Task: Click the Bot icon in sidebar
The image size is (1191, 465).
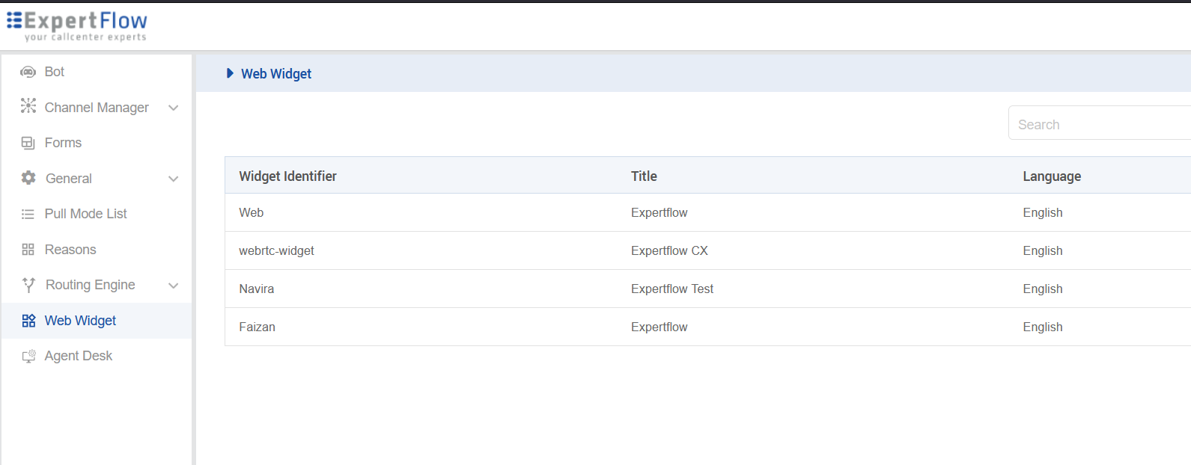Action: tap(28, 72)
